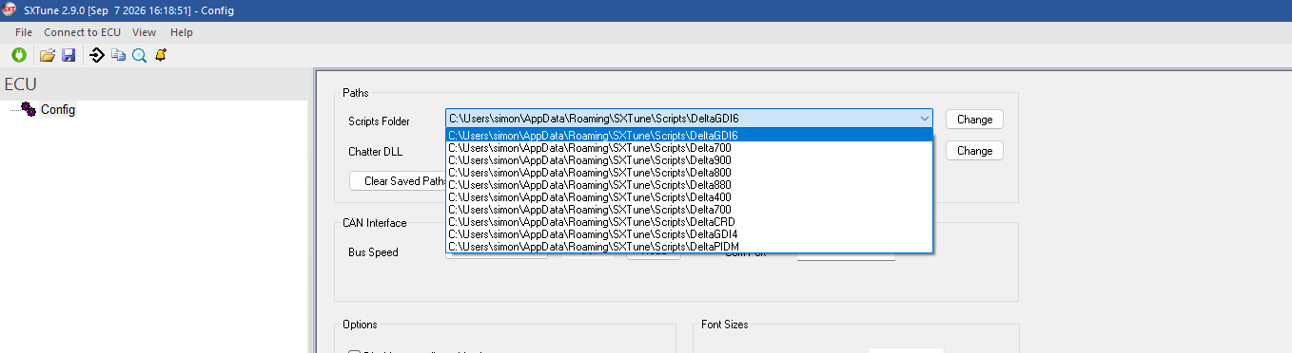Click the ECU panel heading
This screenshot has height=353, width=1292.
[21, 84]
